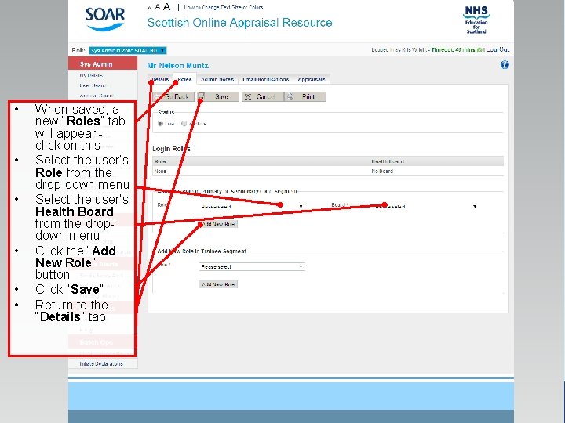Click the None role table cell
565x423 pixels.
pos(160,172)
